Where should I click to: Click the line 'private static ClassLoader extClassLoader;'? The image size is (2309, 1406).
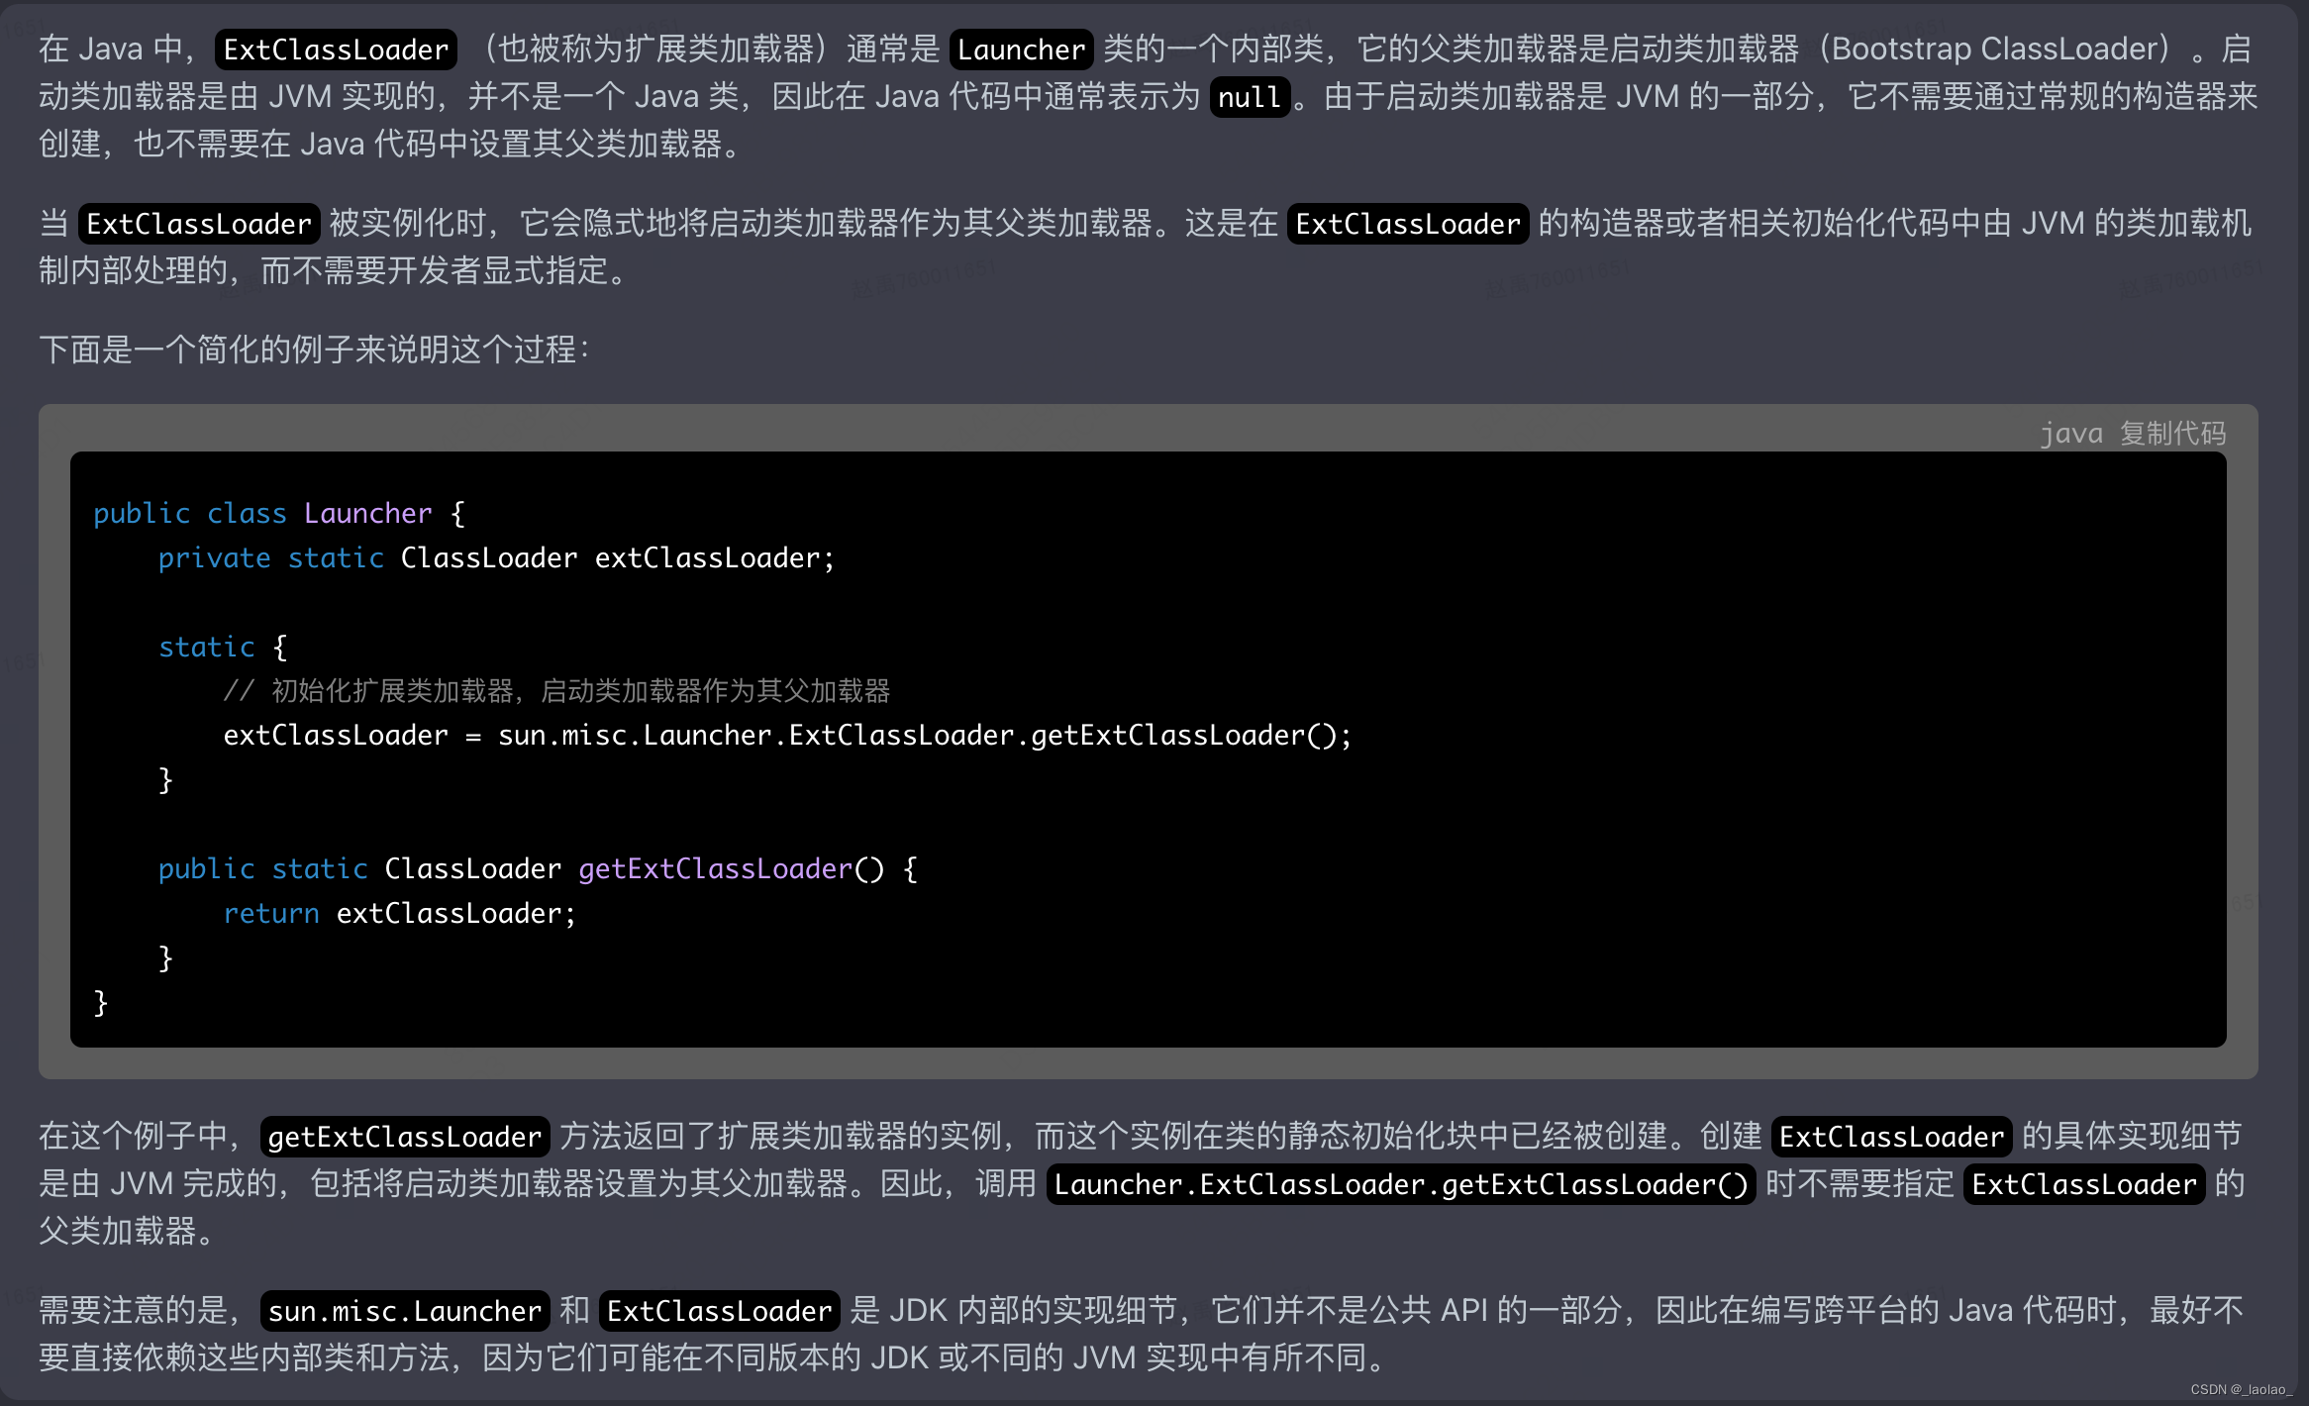[496, 557]
